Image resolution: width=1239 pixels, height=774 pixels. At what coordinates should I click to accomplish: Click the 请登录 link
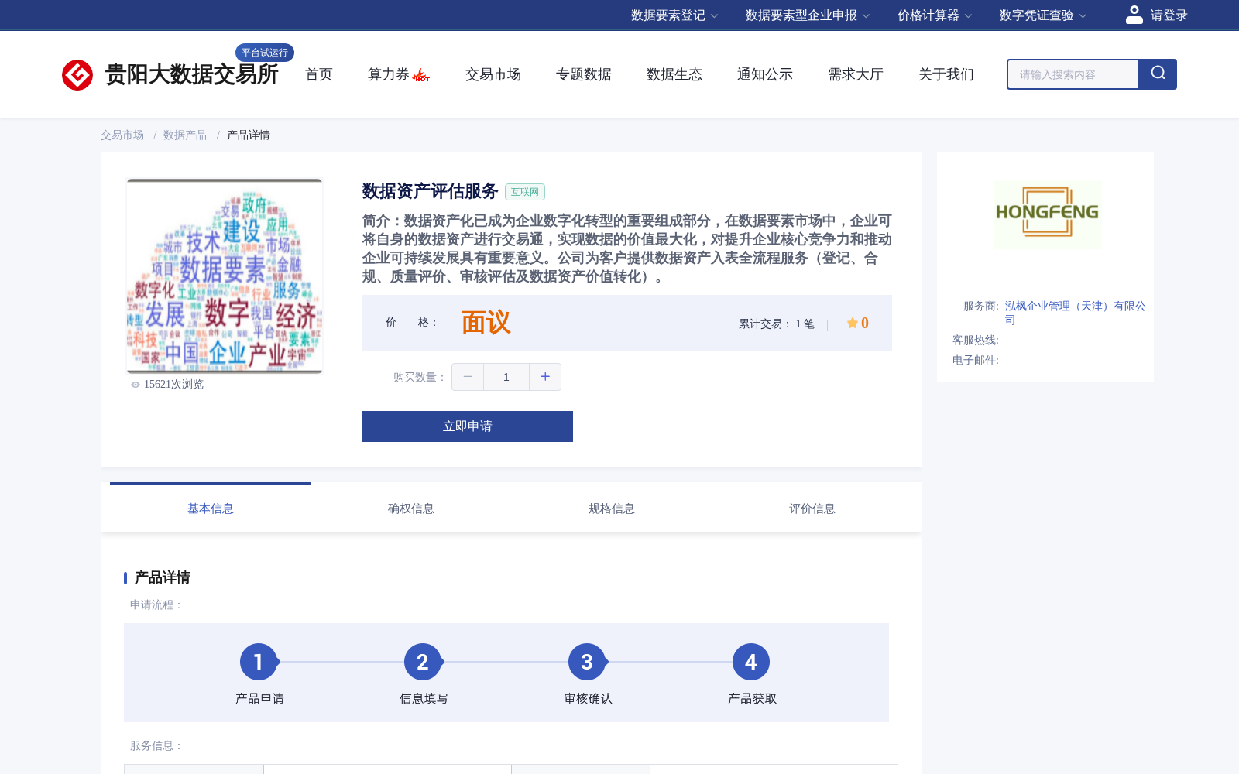click(1169, 15)
